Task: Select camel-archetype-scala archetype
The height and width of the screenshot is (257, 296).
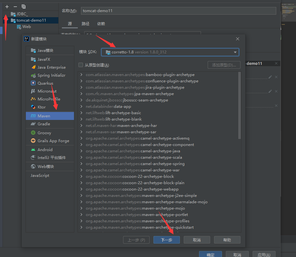Action: click(134, 157)
